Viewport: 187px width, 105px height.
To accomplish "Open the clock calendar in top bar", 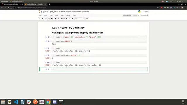I will click(94, 1).
